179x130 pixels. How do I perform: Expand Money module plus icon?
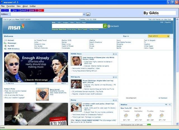click(x=114, y=100)
